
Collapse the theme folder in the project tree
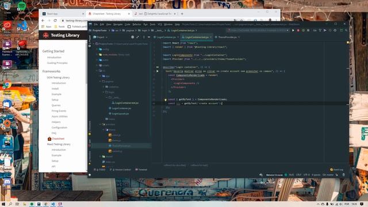[103, 130]
